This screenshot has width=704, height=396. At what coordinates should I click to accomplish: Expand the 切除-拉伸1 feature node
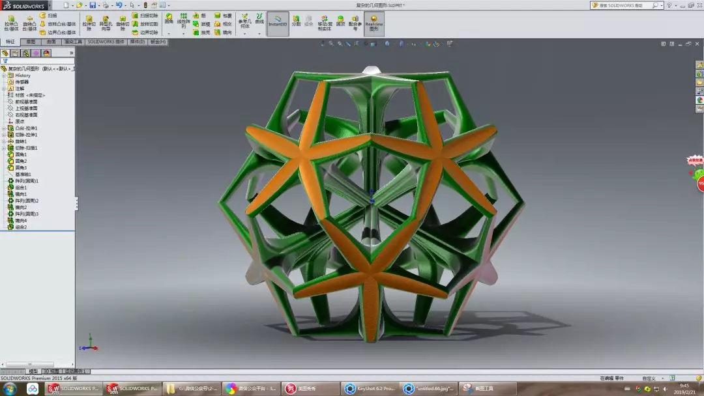(4, 135)
